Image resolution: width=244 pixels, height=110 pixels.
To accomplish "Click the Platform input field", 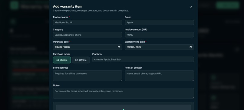I will [x=143, y=59].
